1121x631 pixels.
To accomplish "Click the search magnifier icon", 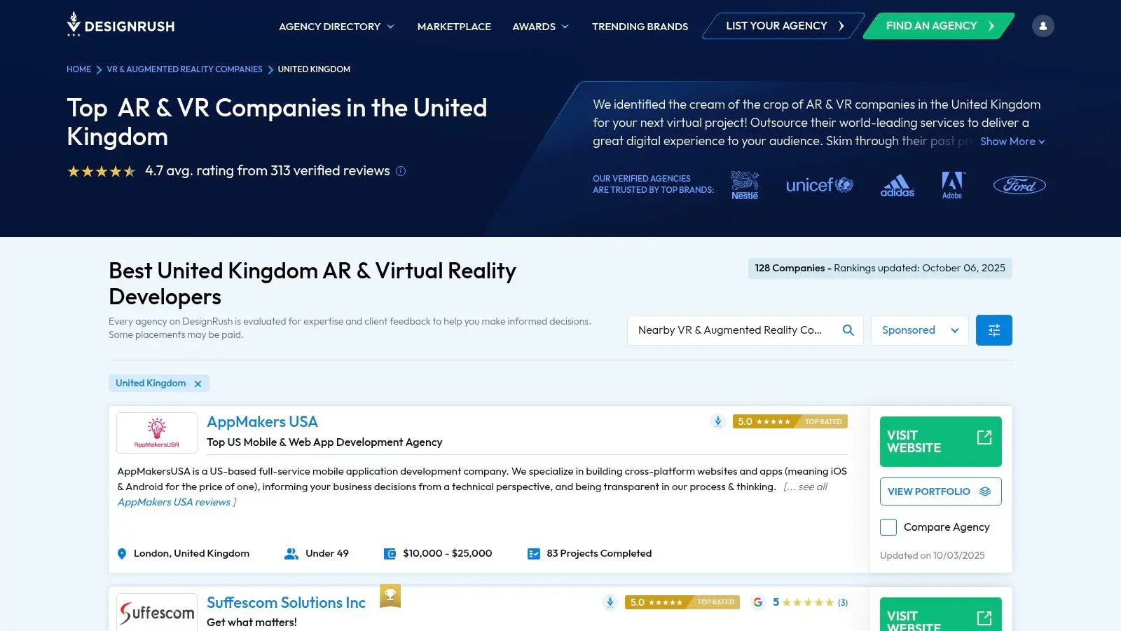I will pos(848,330).
